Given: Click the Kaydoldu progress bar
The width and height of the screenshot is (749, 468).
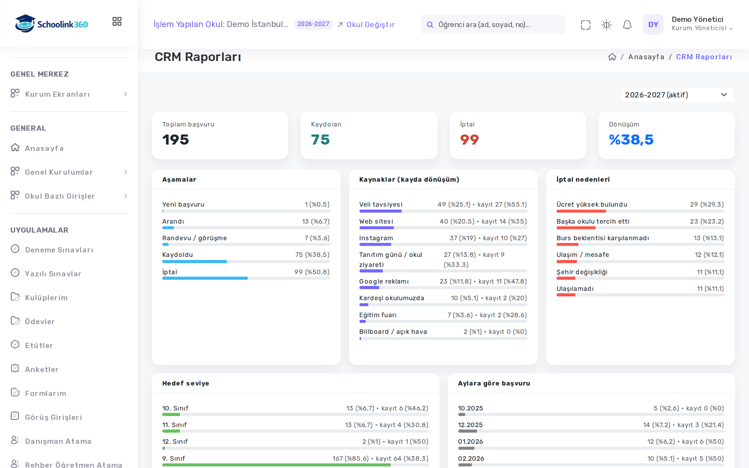Looking at the screenshot, I should (x=246, y=262).
